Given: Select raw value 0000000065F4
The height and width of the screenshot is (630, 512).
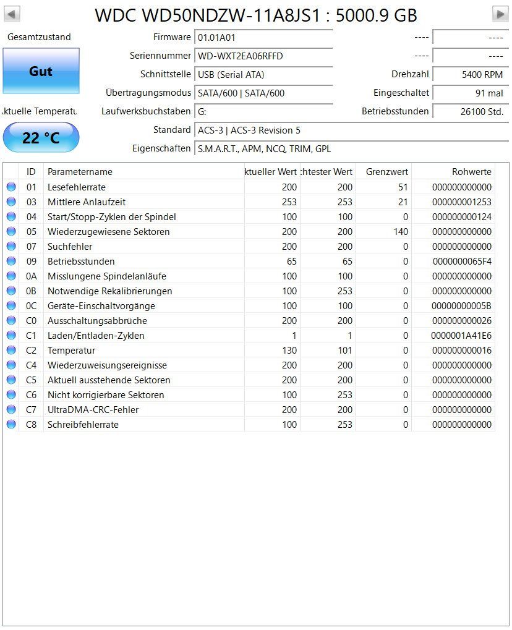Looking at the screenshot, I should (x=462, y=261).
